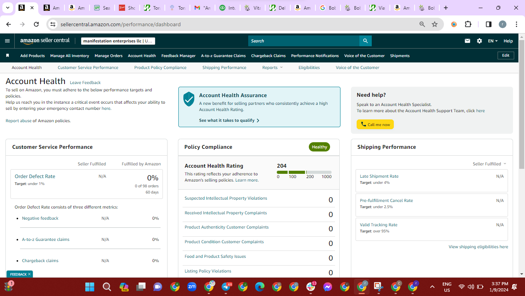Open the Seller Fulfilled dropdown in Shipping Performance
The width and height of the screenshot is (525, 296).
[489, 164]
